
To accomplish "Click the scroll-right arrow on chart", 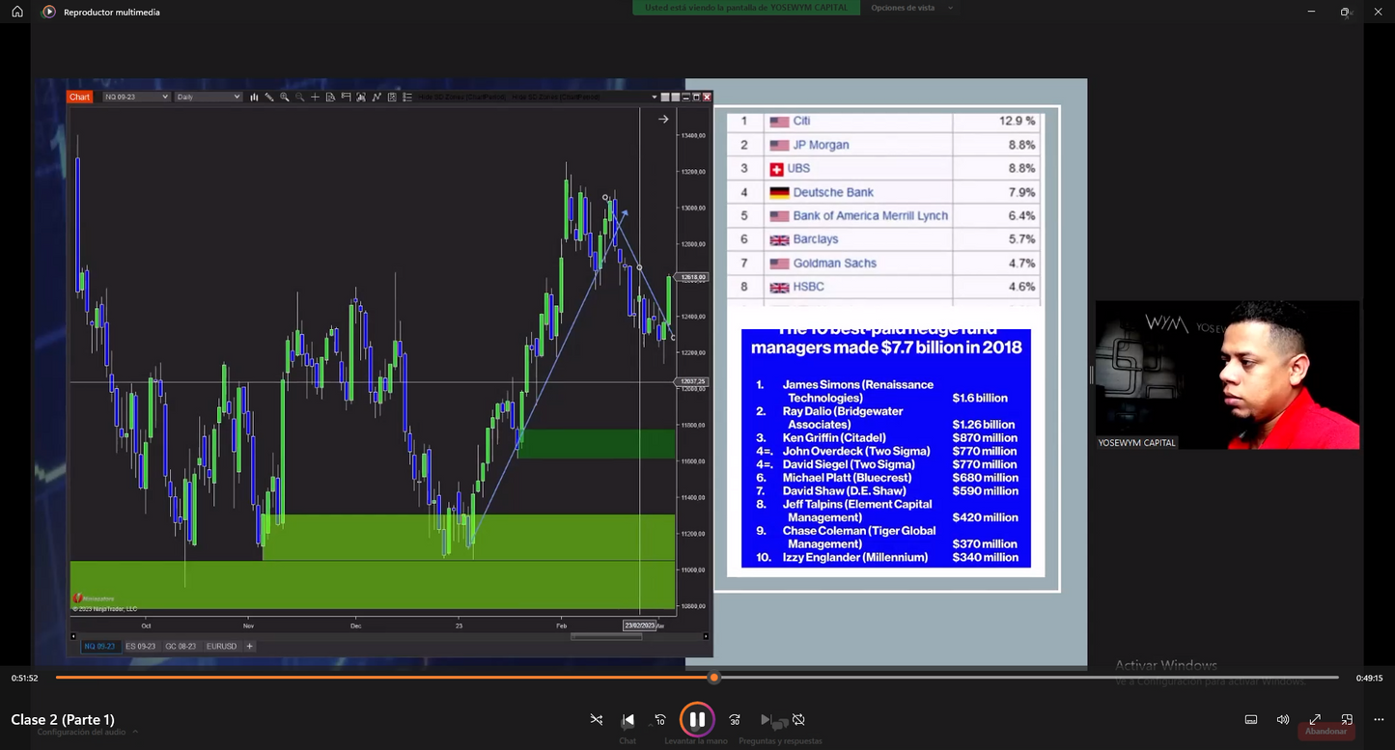I will point(663,119).
